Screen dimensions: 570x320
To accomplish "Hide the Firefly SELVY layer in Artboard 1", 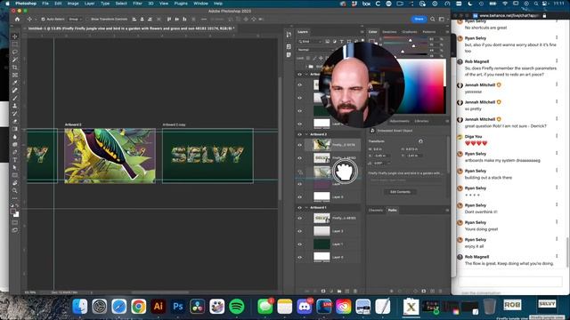I will coord(300,218).
